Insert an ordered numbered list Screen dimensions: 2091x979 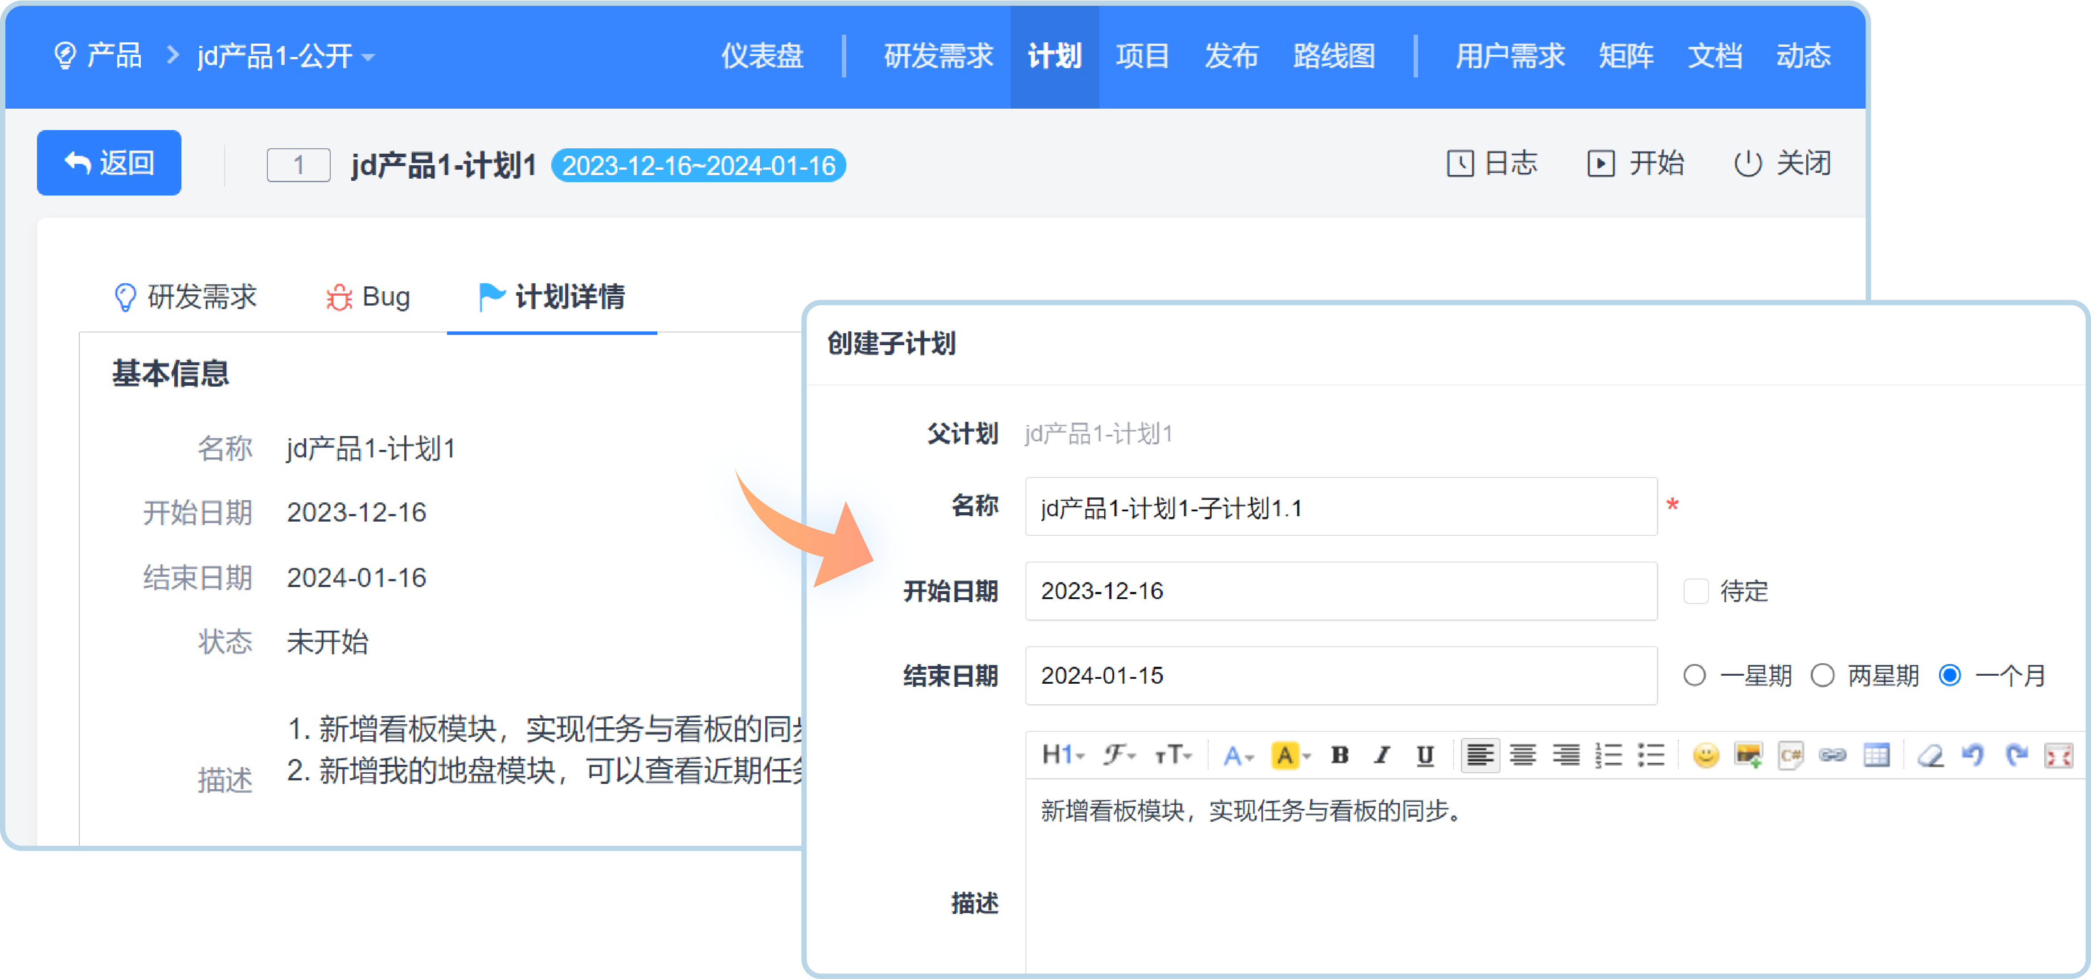[1608, 755]
